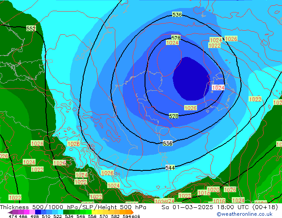
Task: Click the 1022 label below top-right 1024
Action: coord(214,45)
